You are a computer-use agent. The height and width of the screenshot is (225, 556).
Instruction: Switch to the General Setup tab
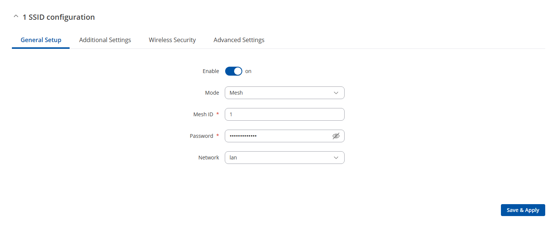click(x=41, y=40)
